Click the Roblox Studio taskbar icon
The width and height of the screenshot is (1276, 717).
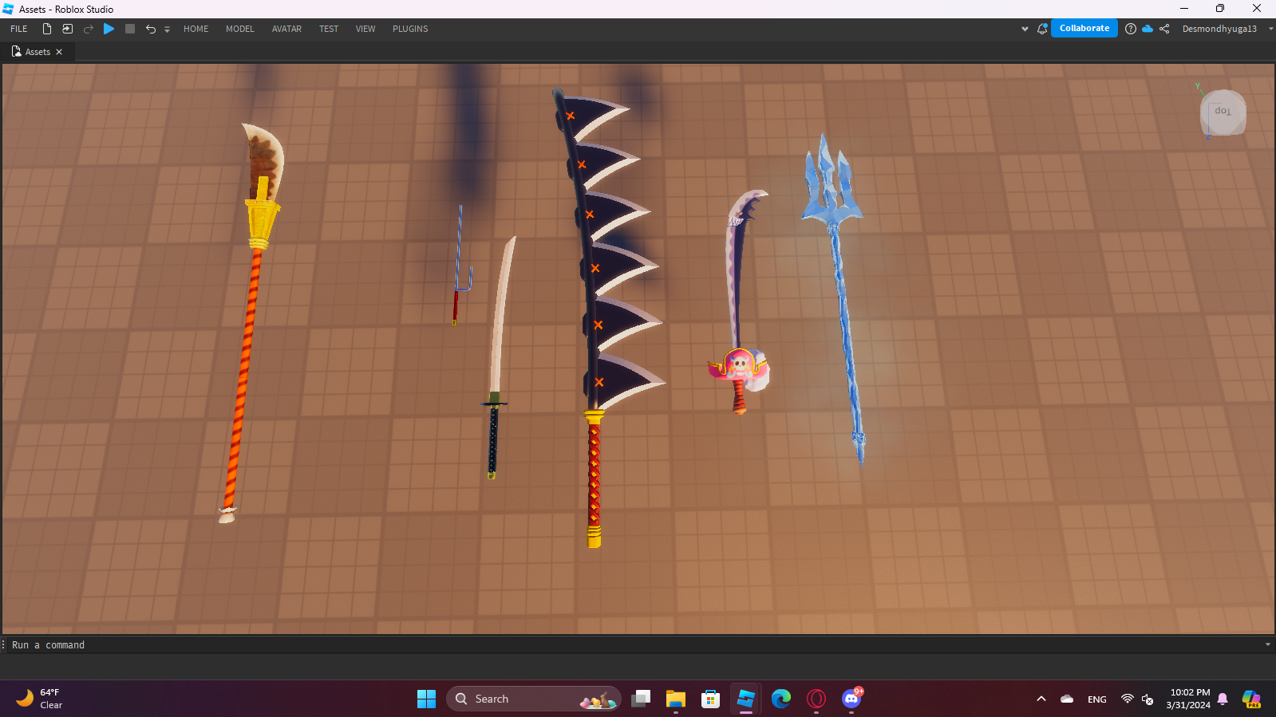pos(745,699)
